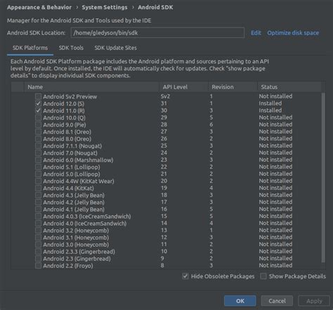This screenshot has height=310, width=333.
Task: Click revision 6 for Android 9.0 (Pie)
Action: coord(211,124)
